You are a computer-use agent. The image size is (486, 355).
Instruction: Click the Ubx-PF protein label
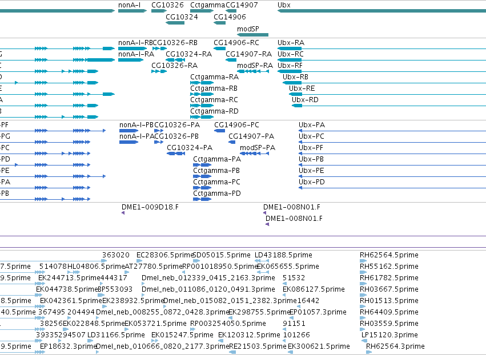click(311, 148)
